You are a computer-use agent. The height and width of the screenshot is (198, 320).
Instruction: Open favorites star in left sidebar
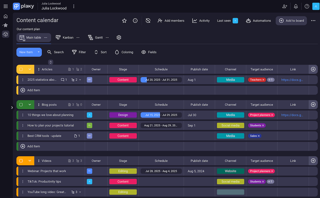pos(6,25)
